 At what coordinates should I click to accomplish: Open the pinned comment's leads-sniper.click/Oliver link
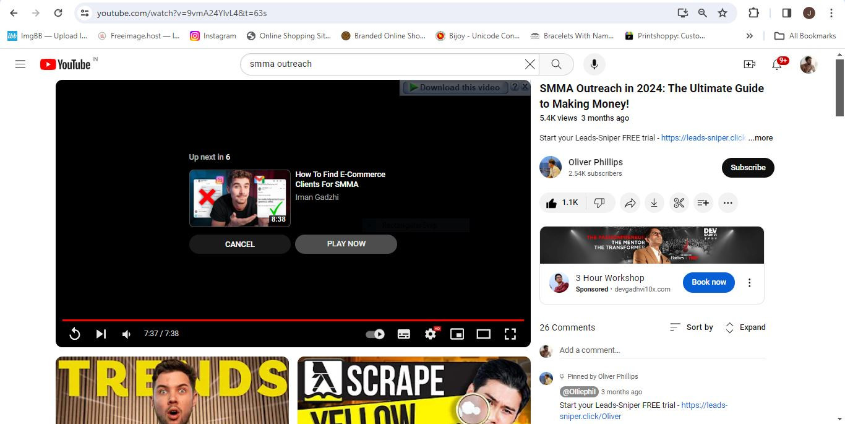coord(643,411)
